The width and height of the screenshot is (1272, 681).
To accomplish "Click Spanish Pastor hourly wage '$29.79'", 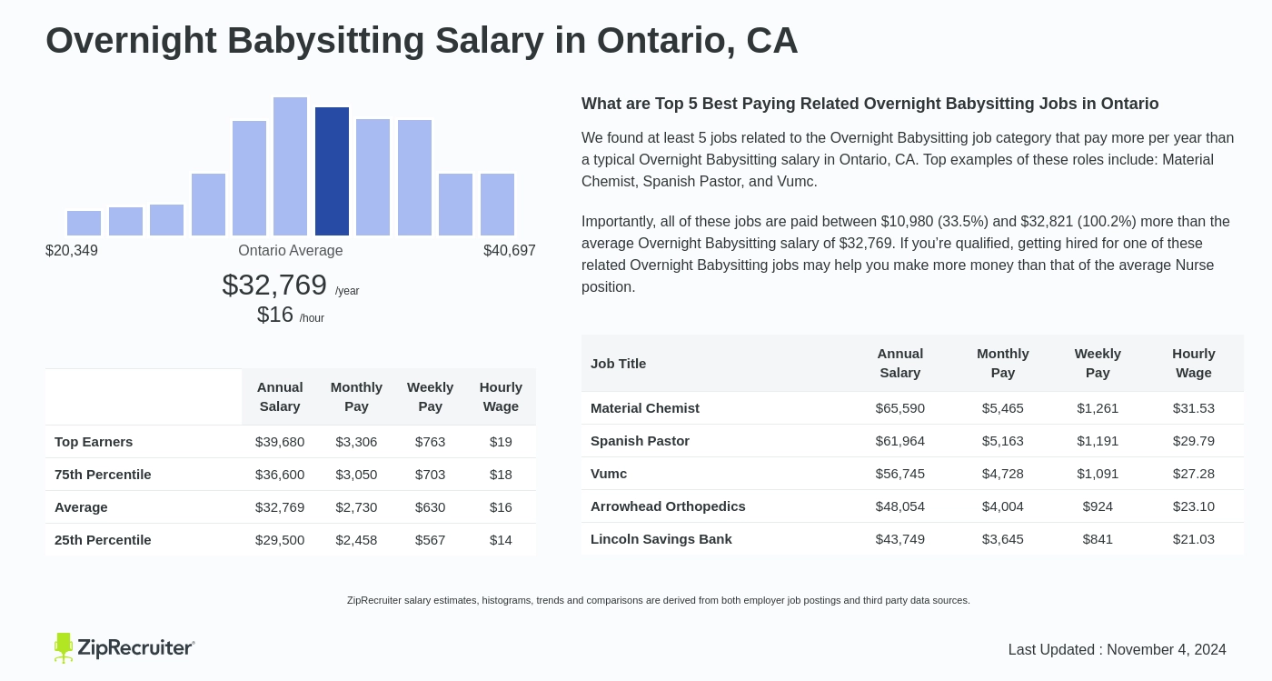I will pyautogui.click(x=1194, y=440).
